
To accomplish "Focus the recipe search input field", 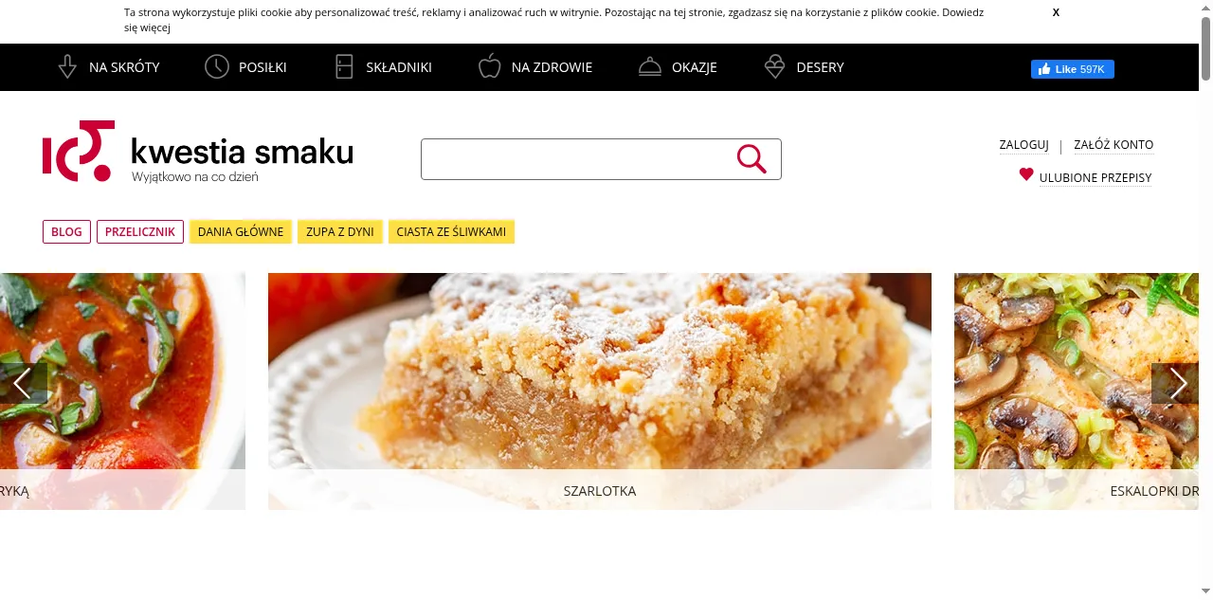I will coord(578,159).
